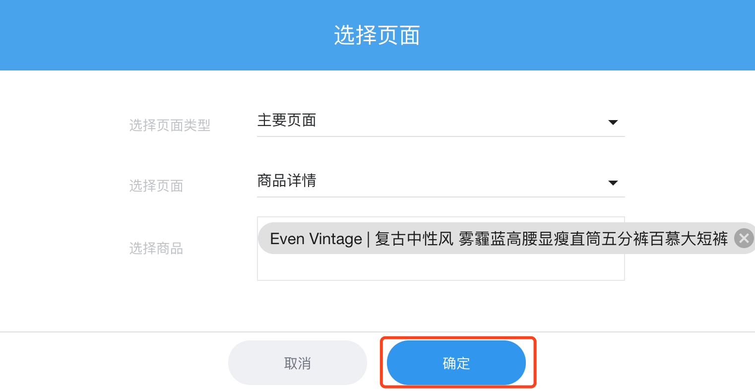
Task: Select the Even Vintage product chip
Action: (506, 238)
